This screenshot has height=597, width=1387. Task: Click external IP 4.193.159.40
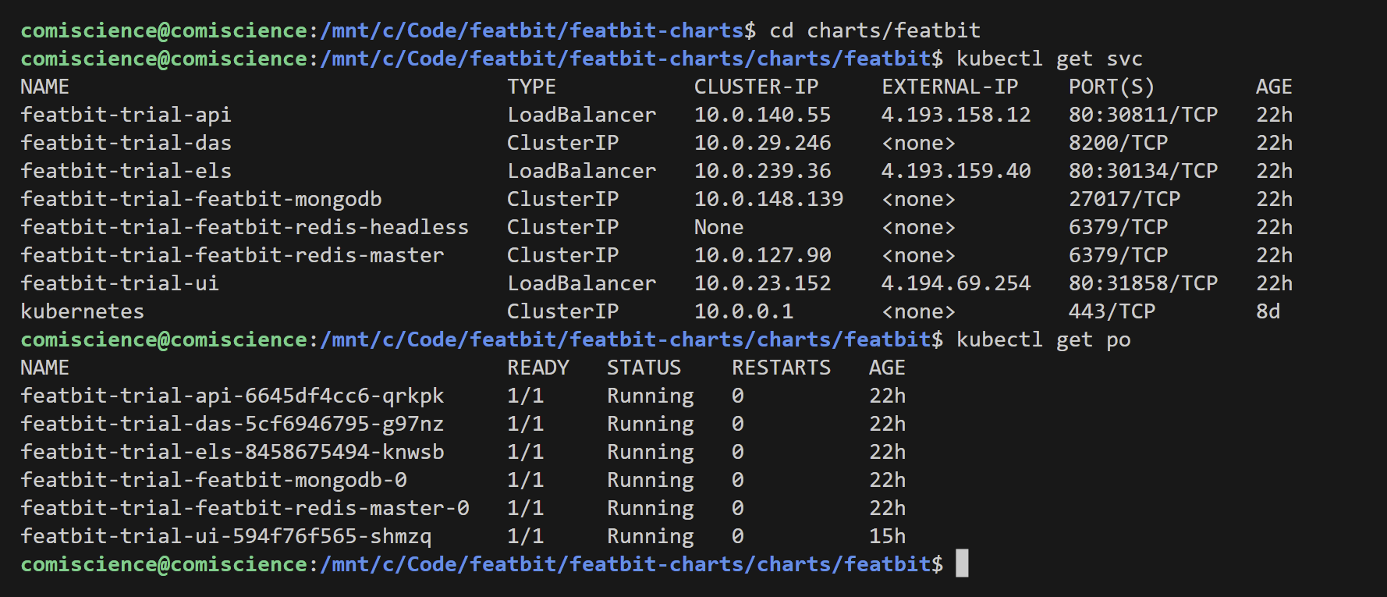[x=956, y=171]
